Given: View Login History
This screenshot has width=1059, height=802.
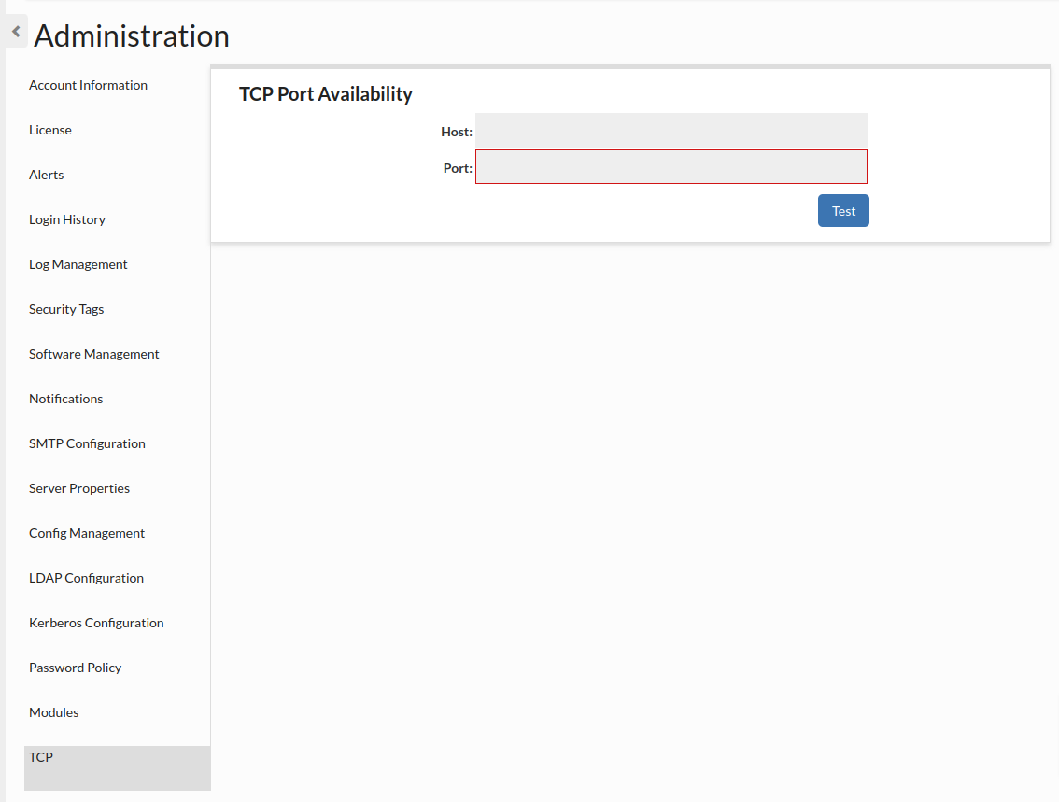Looking at the screenshot, I should click(67, 219).
